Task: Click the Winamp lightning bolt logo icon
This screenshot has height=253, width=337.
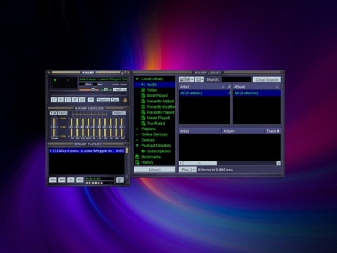Action: (x=125, y=100)
